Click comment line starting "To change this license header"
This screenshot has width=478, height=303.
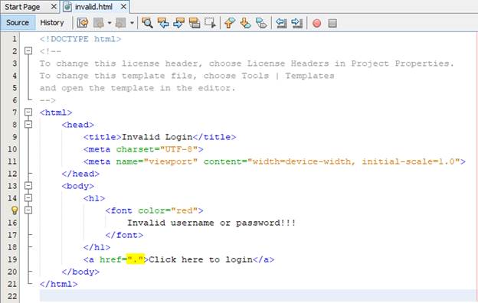click(247, 64)
